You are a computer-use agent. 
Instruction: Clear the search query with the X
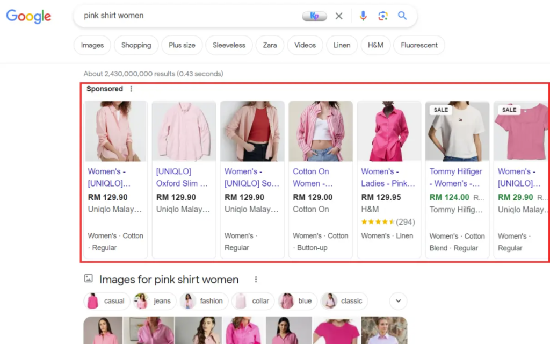(x=339, y=16)
